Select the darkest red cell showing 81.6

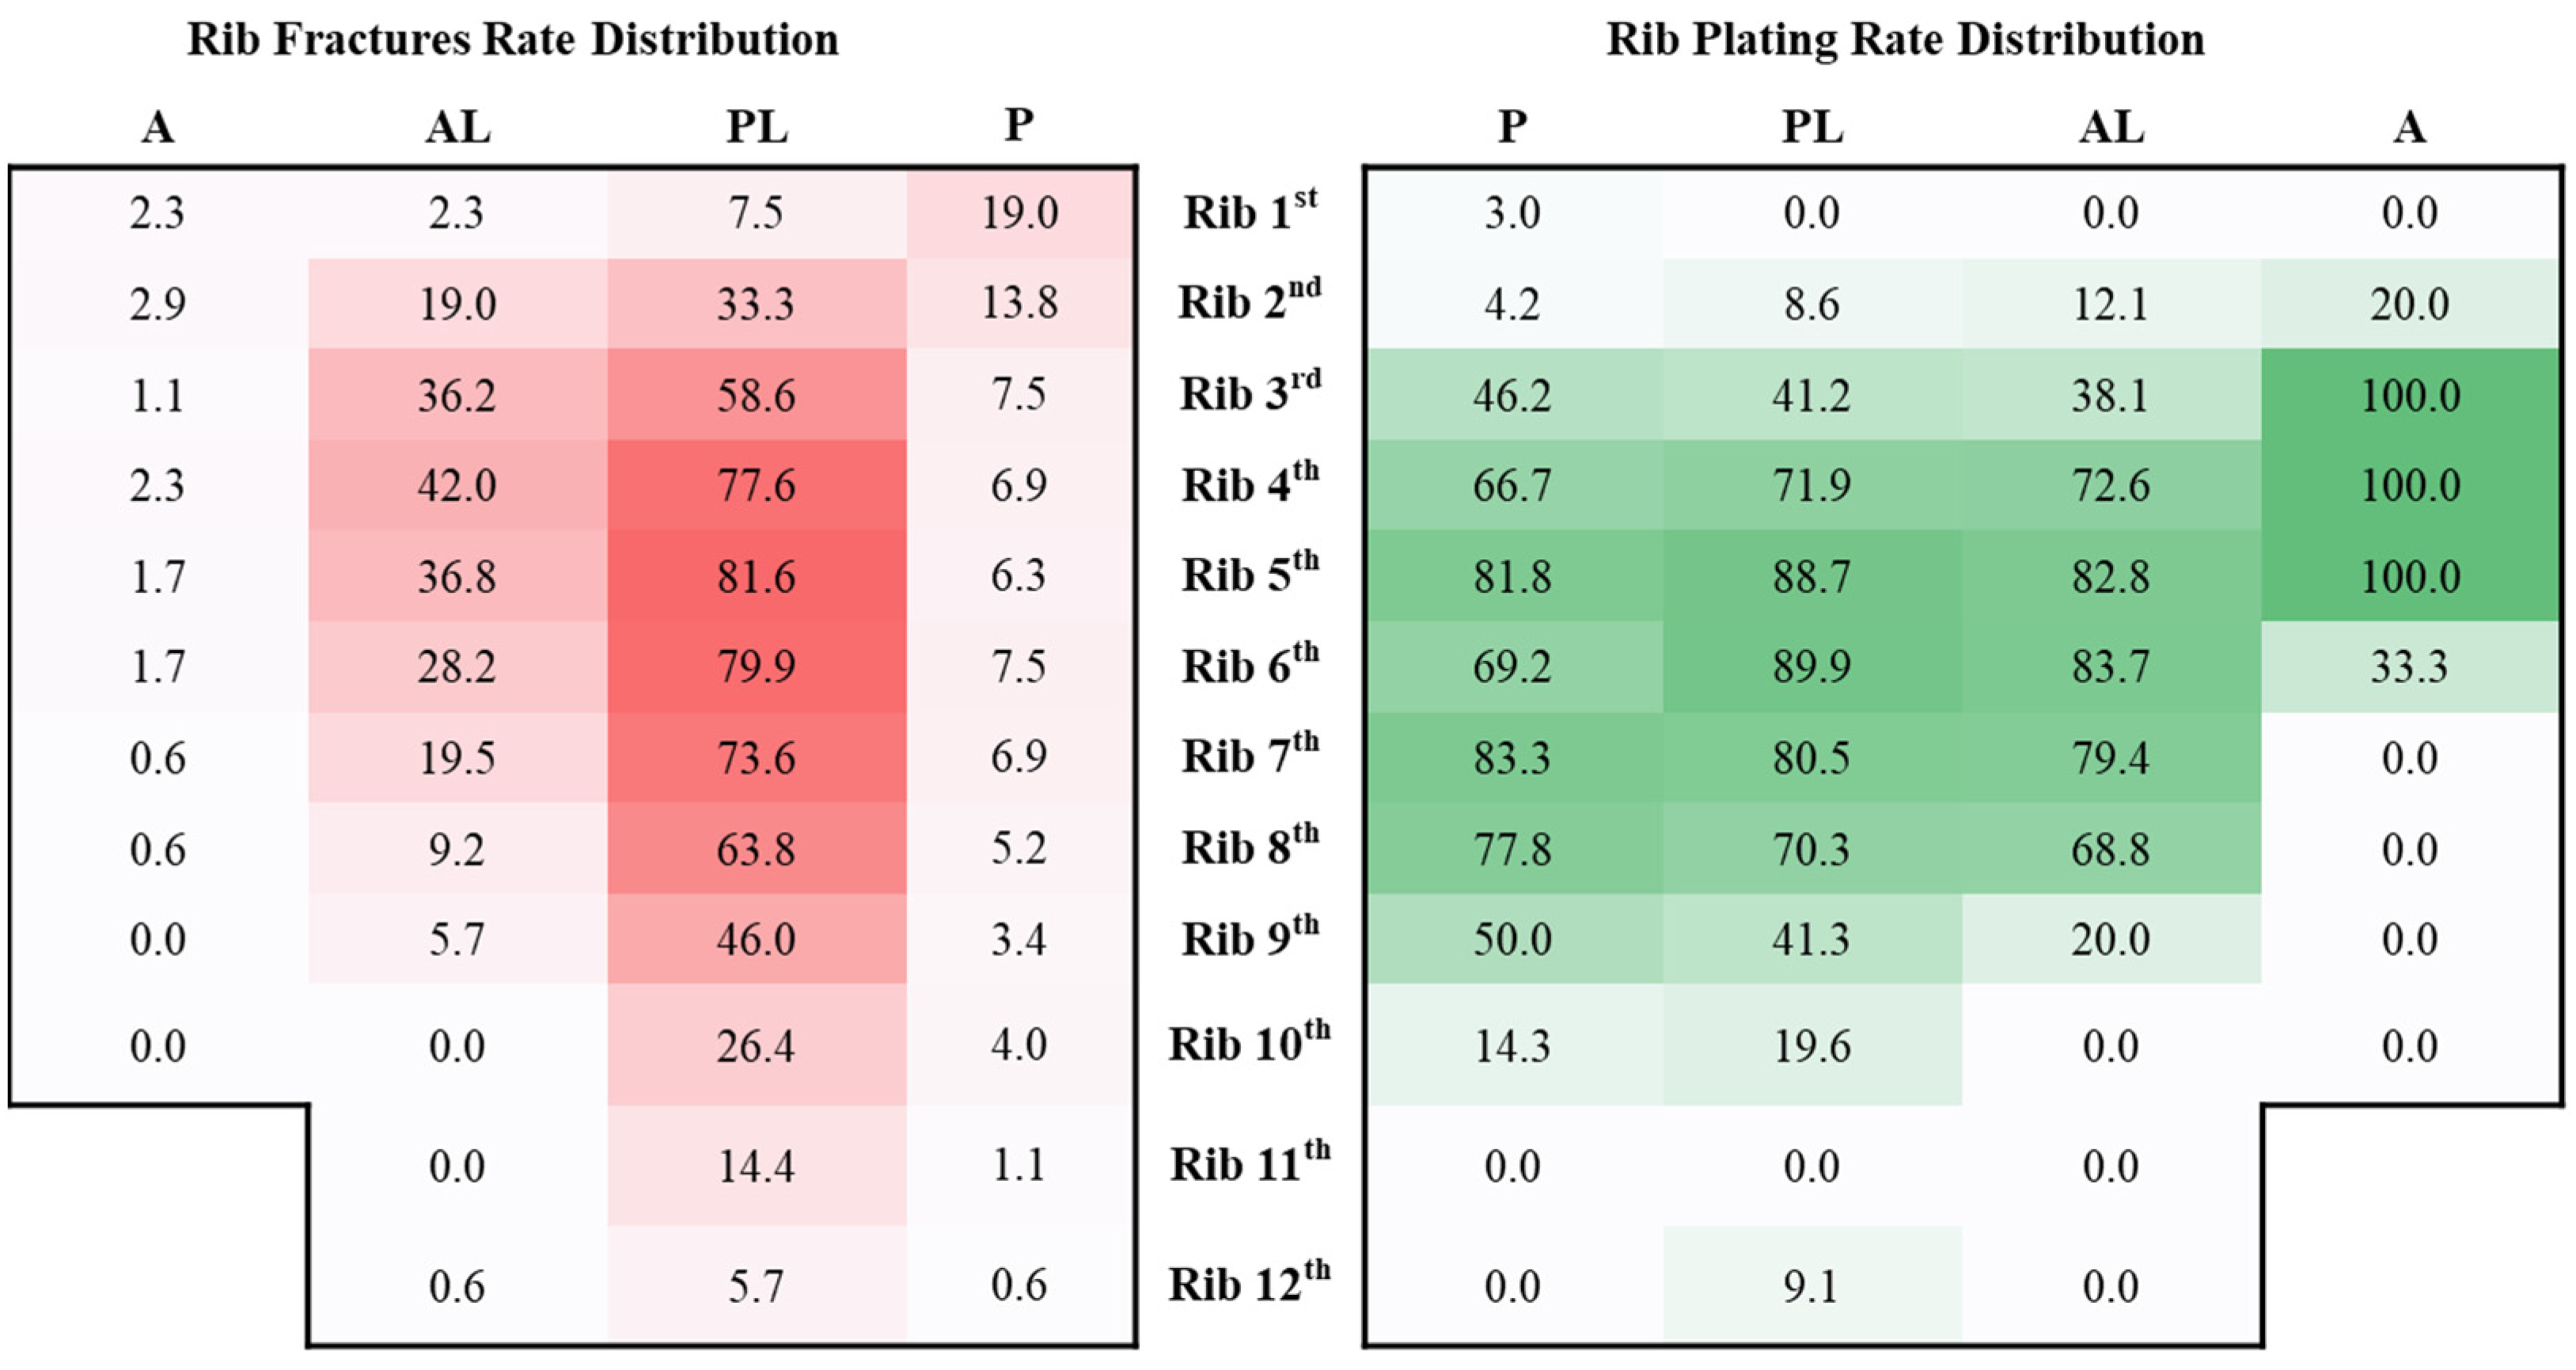tap(756, 576)
